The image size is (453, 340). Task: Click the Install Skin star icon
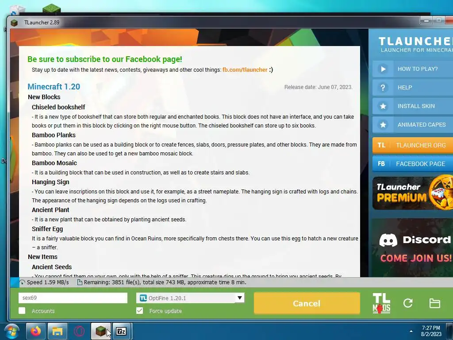click(x=383, y=106)
